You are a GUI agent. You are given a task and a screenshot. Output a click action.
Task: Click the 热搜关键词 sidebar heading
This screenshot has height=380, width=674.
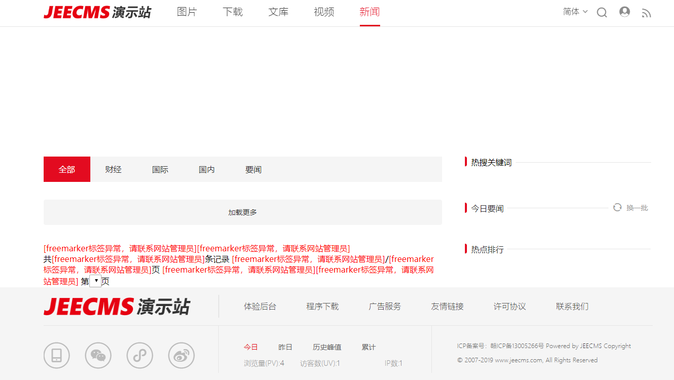491,163
